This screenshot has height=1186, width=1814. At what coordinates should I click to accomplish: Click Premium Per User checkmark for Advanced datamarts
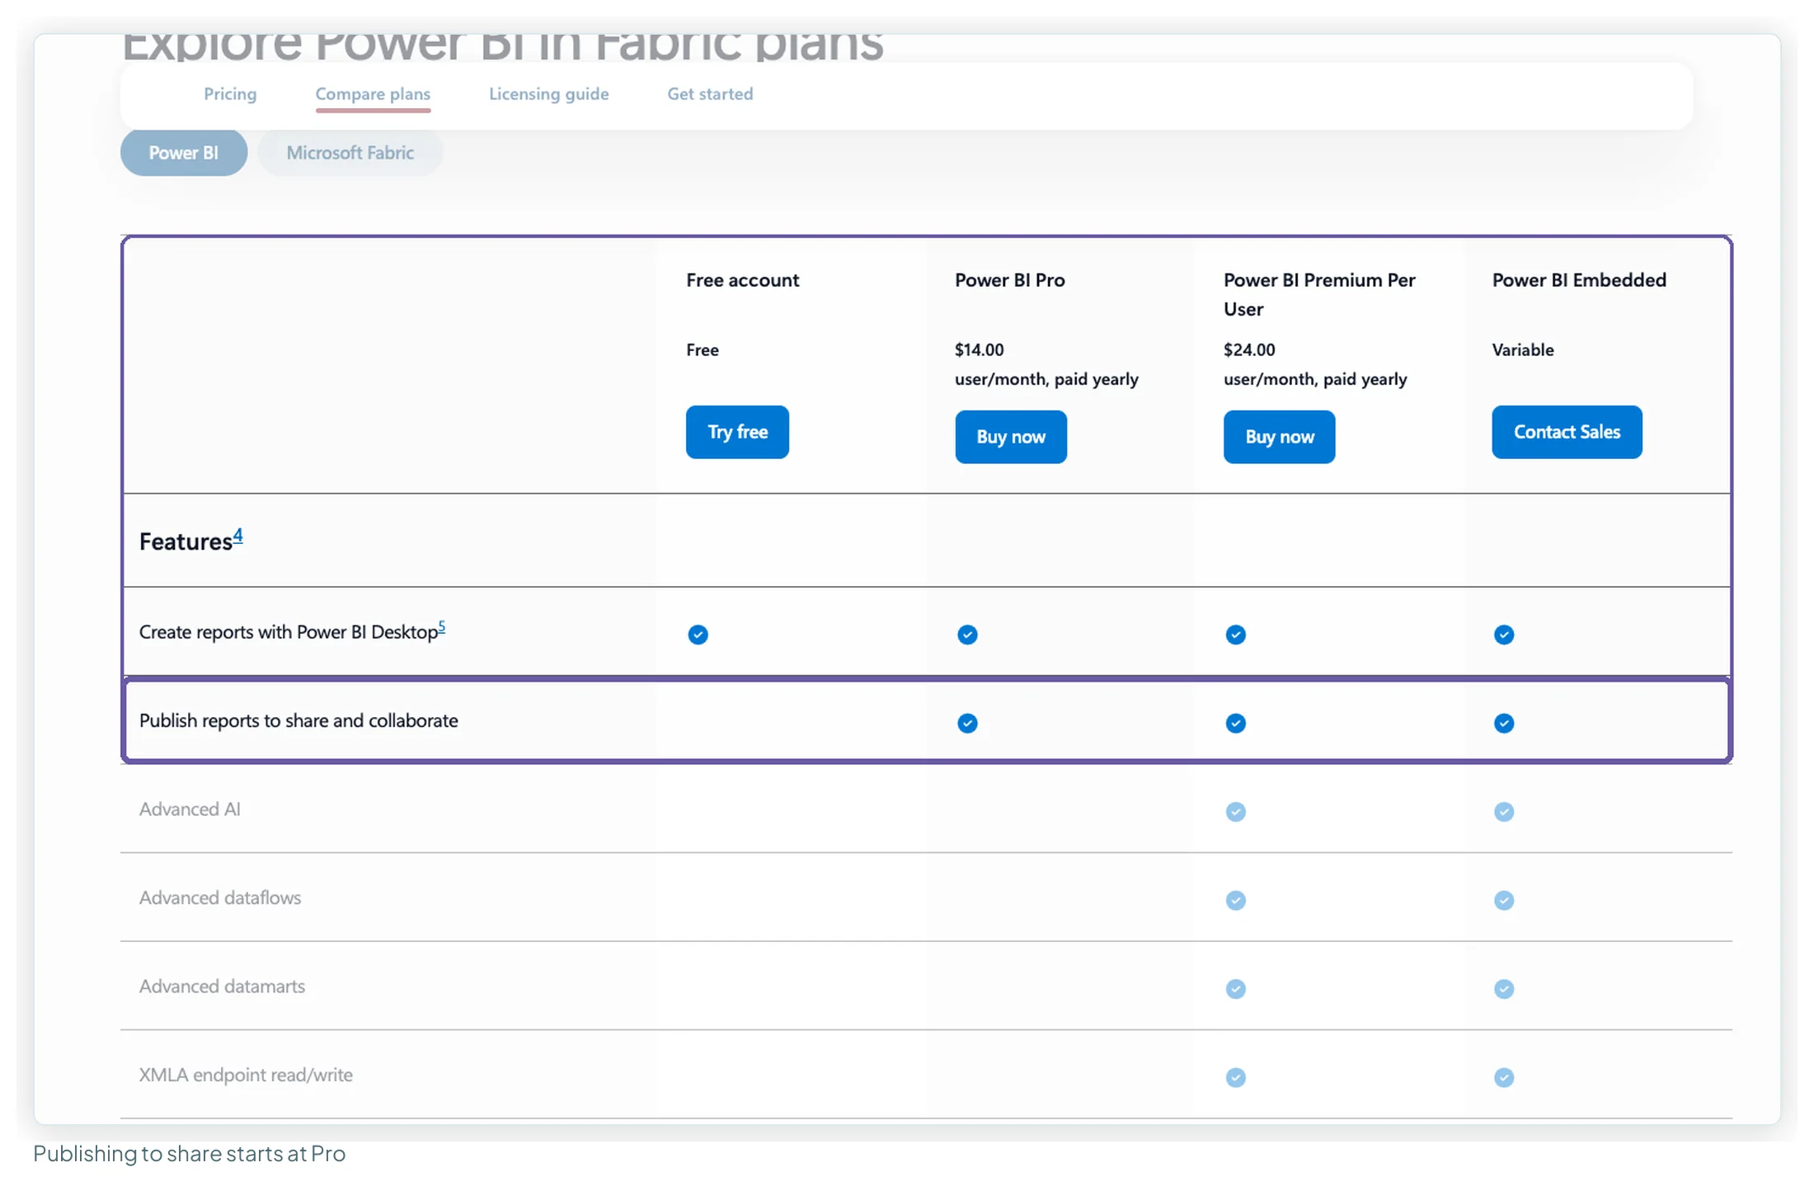click(1236, 989)
